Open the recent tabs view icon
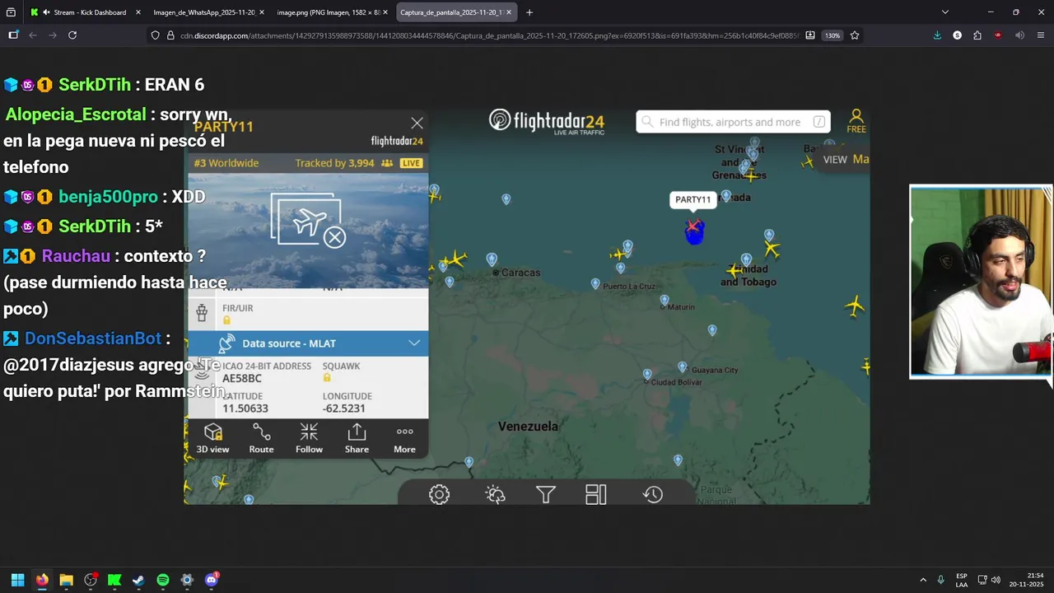This screenshot has width=1054, height=593. coord(11,12)
